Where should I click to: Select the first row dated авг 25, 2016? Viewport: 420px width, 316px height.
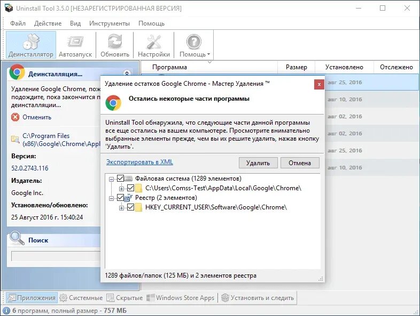[371, 82]
